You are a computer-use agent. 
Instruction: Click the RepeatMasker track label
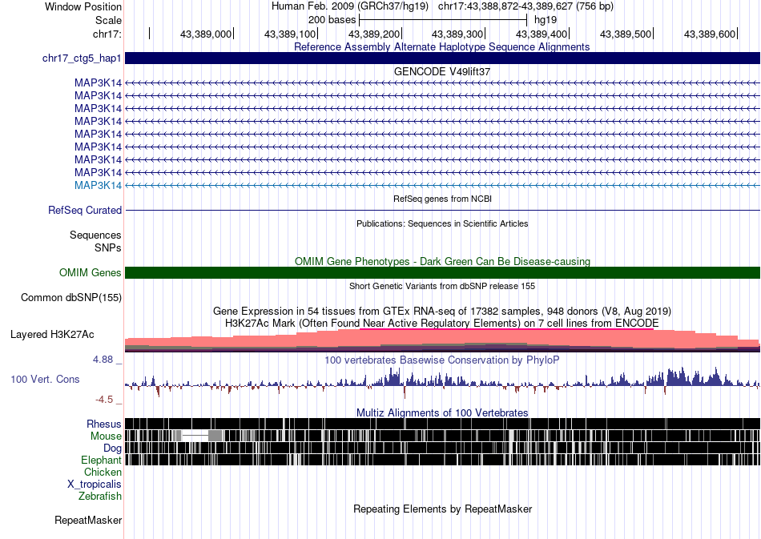[88, 520]
